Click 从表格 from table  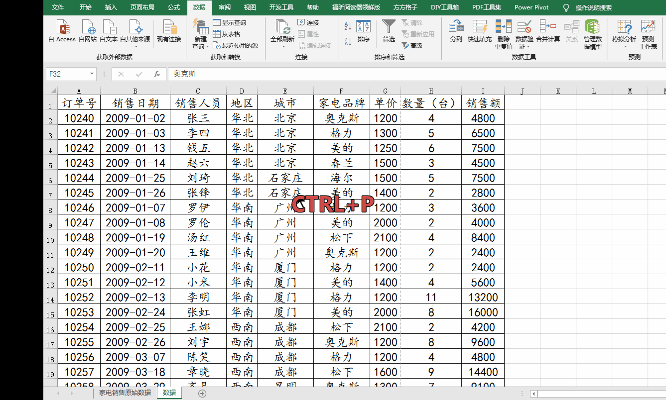point(227,34)
